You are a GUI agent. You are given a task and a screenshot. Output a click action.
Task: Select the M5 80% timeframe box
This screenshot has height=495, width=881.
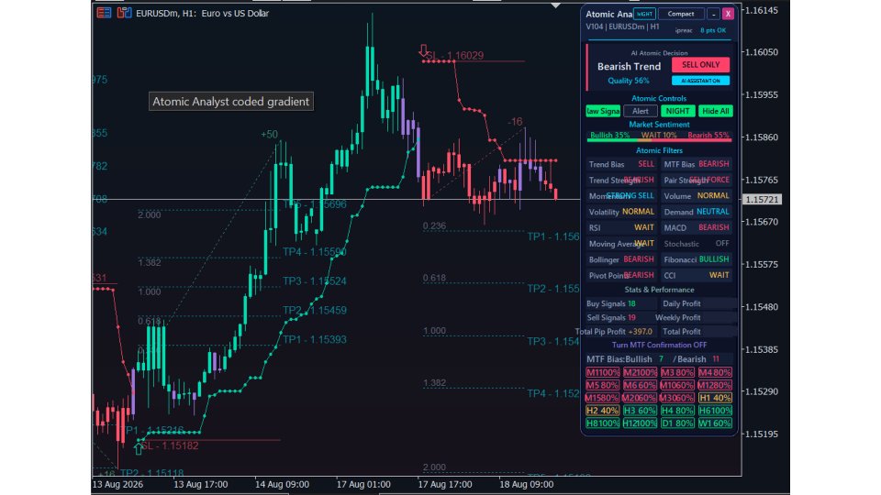[602, 386]
